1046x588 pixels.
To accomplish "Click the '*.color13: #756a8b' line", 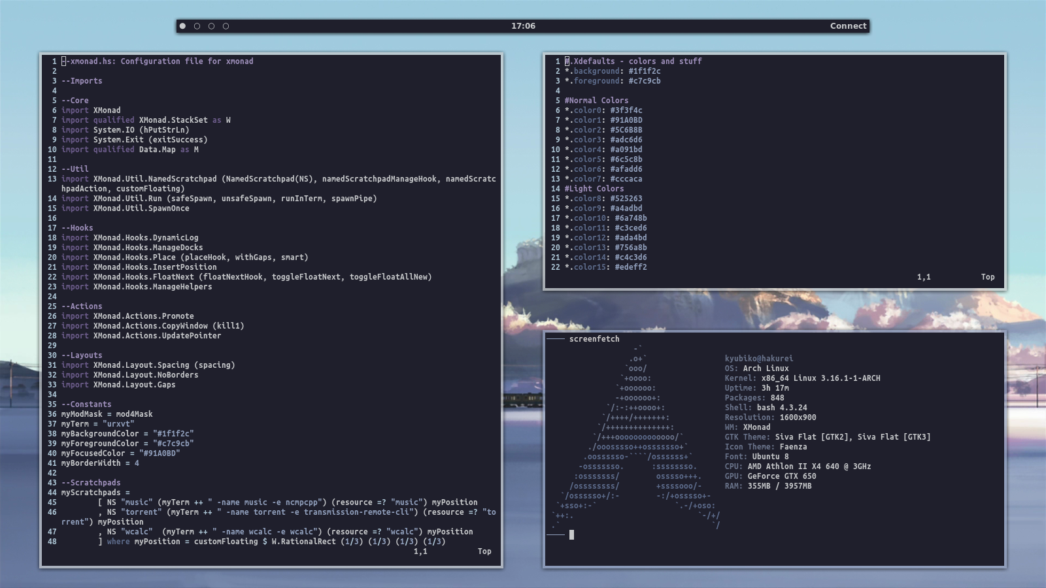I will pyautogui.click(x=606, y=248).
